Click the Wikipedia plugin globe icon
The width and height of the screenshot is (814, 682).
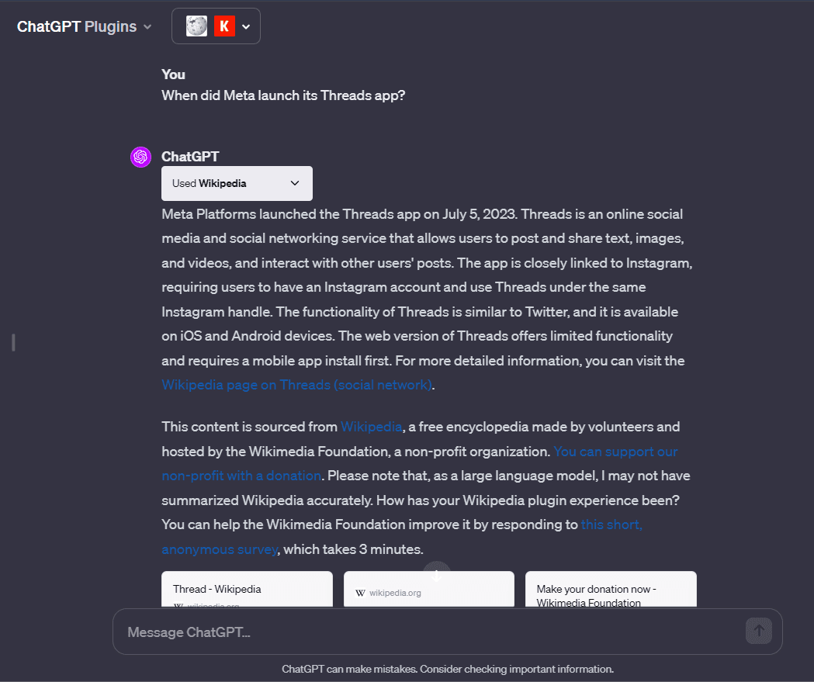pyautogui.click(x=196, y=26)
